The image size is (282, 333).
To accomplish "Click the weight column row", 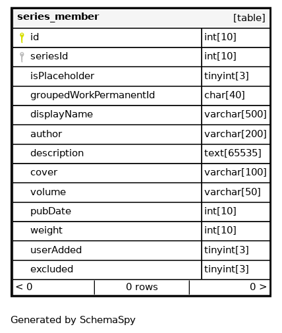I will tap(141, 231).
